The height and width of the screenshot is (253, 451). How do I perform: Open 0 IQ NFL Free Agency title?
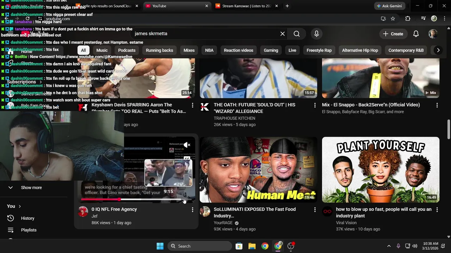point(114,209)
